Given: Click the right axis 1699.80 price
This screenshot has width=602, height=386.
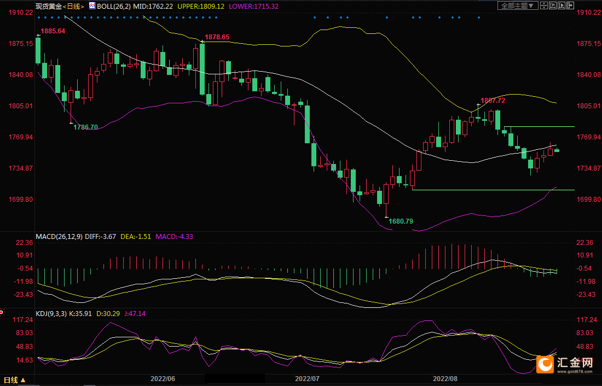Looking at the screenshot, I should tap(588, 200).
